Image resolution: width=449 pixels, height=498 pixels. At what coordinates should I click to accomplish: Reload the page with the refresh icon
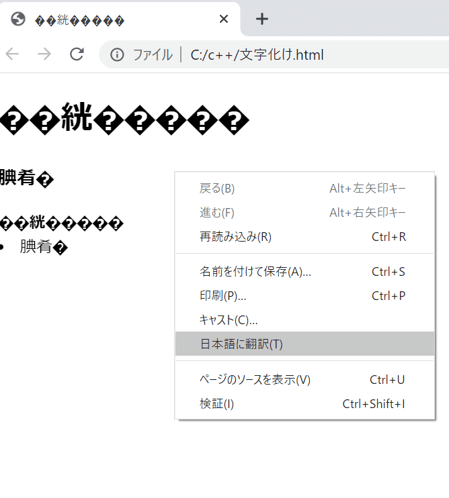pos(77,54)
